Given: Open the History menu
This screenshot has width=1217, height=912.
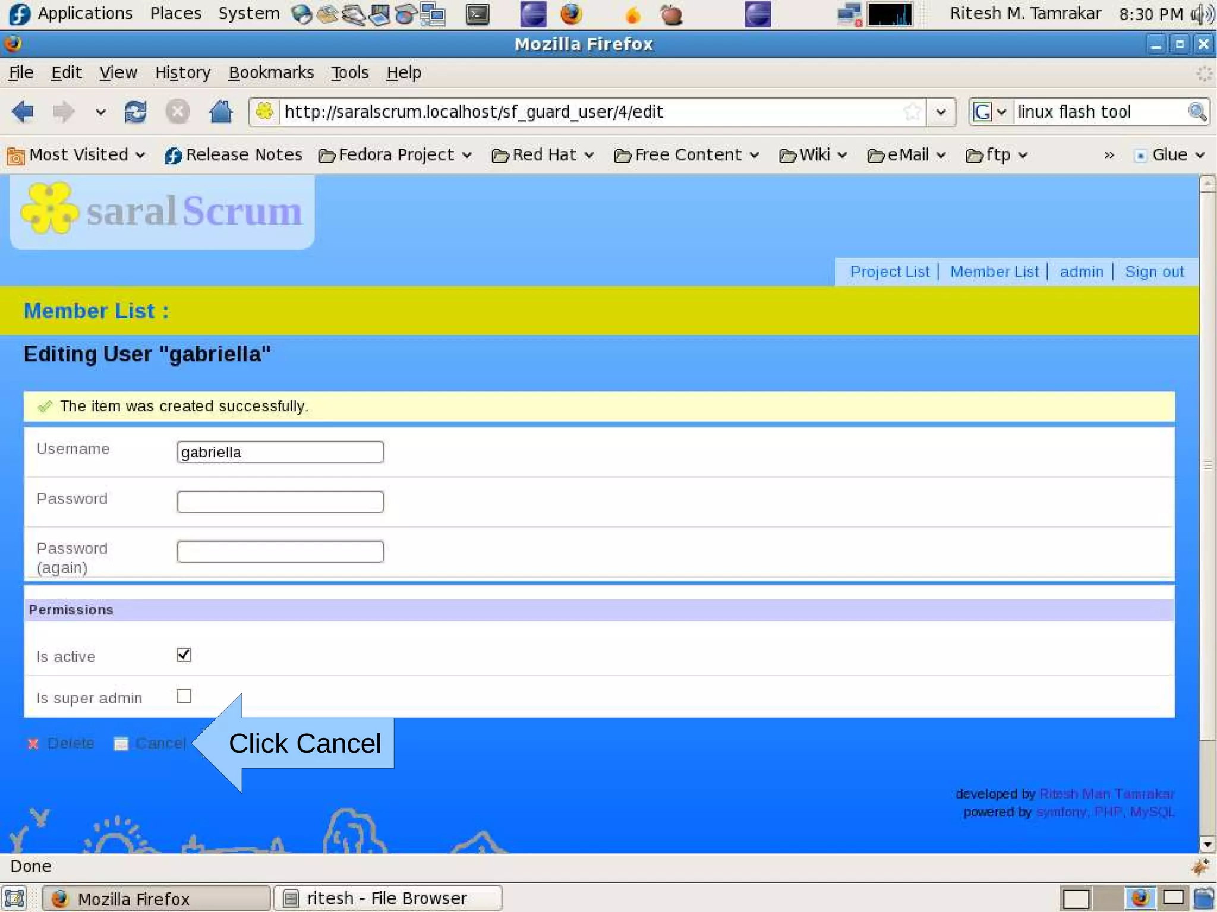Looking at the screenshot, I should 182,72.
